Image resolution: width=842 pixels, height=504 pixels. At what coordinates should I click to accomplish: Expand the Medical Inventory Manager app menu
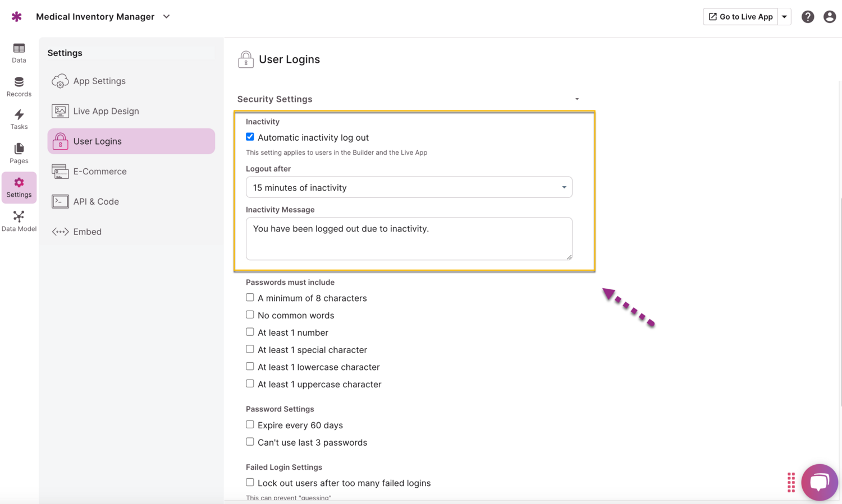[167, 17]
